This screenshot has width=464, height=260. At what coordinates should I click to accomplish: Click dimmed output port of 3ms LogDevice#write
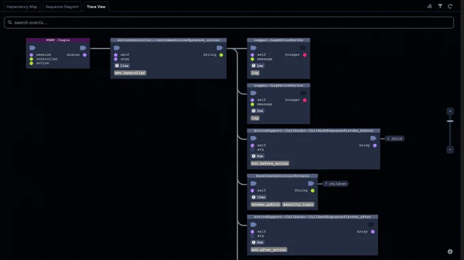pyautogui.click(x=304, y=93)
